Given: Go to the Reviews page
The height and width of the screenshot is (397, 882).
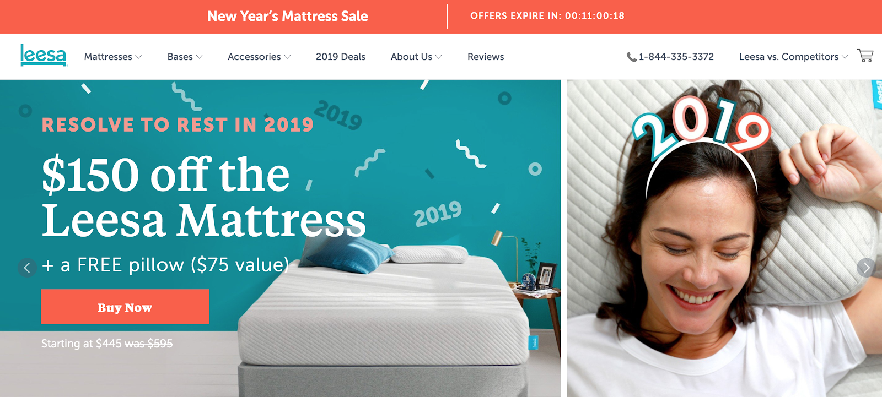Looking at the screenshot, I should [486, 57].
